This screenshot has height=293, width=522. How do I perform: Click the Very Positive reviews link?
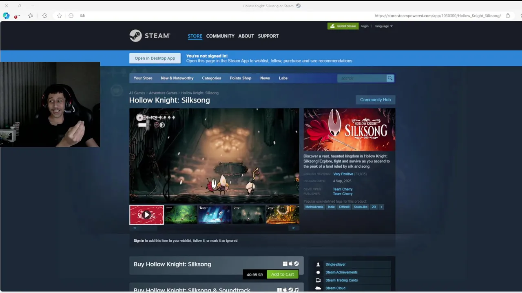click(343, 174)
